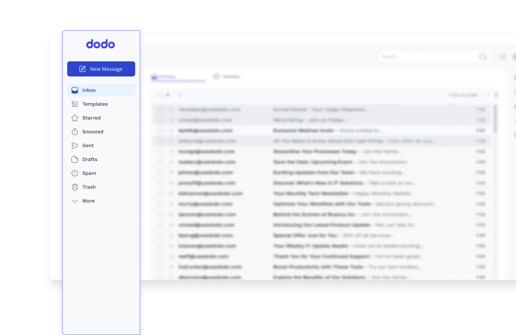Compose with the New Message button
This screenshot has width=516, height=335.
101,69
